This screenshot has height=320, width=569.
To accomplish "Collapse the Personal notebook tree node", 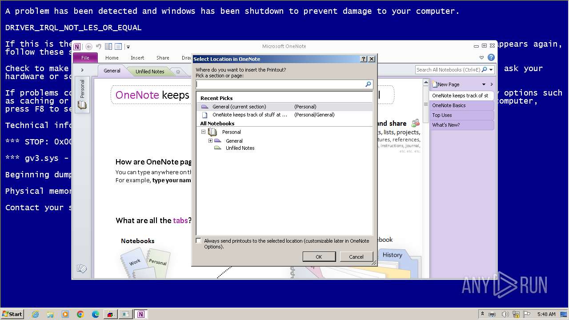I will coord(203,132).
